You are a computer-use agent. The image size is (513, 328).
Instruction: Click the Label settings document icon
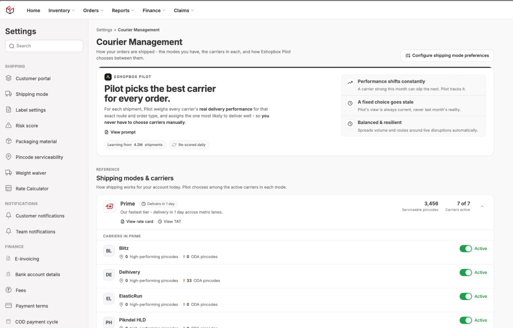8,109
